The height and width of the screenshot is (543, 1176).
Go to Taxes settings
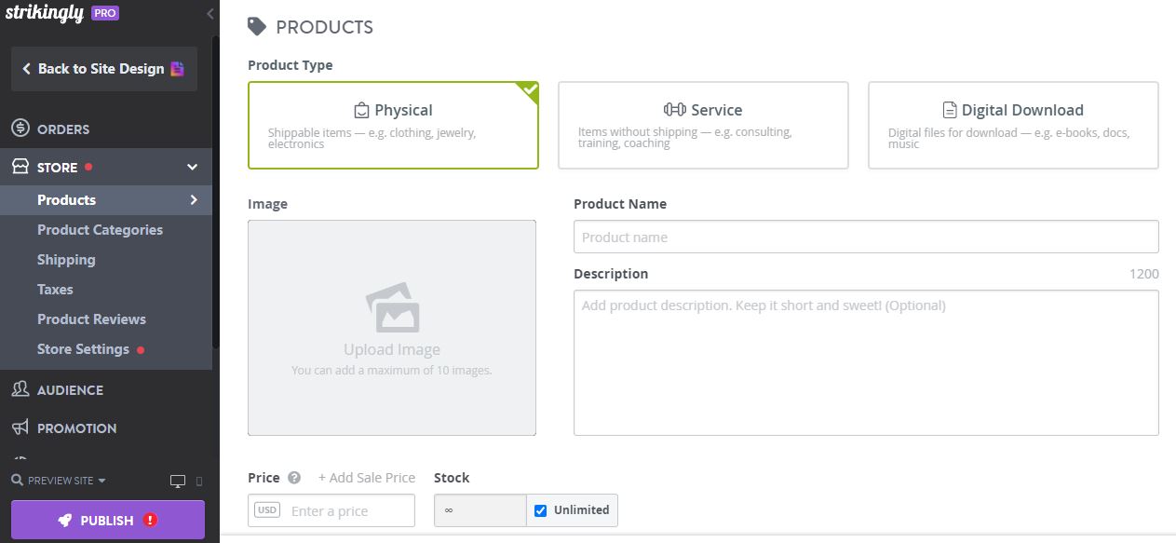(x=54, y=289)
